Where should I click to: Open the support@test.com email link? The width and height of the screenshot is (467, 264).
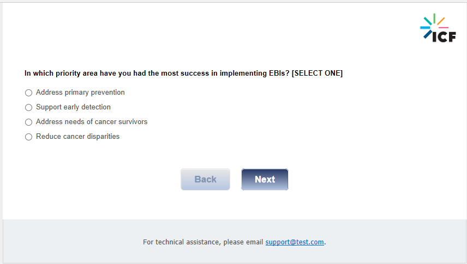(x=295, y=242)
